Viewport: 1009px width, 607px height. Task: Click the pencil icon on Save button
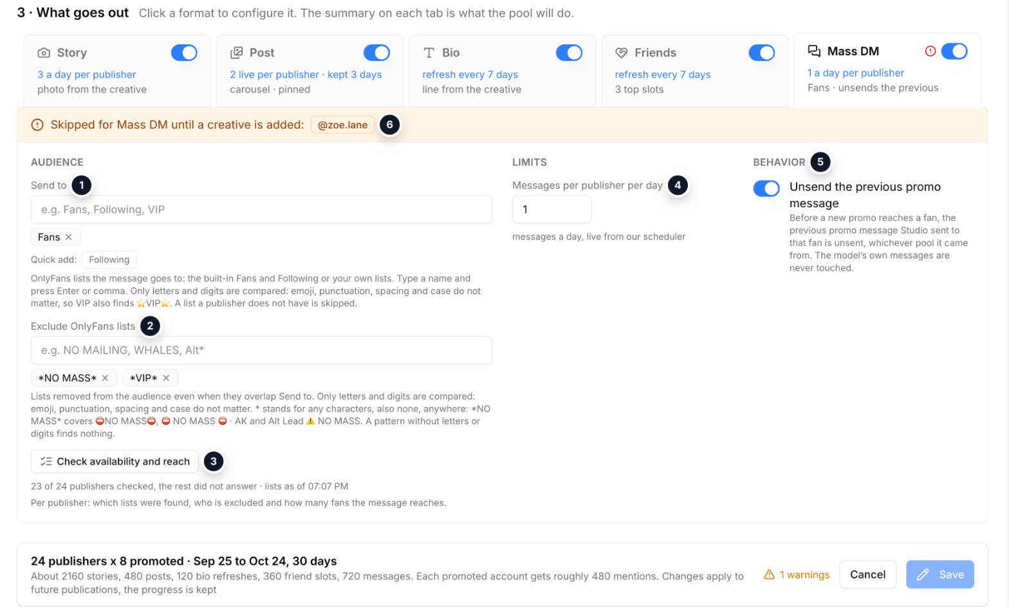(923, 575)
